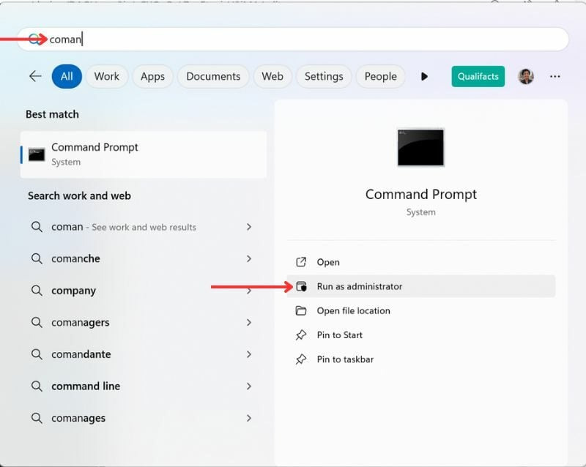Click the Qualifacts button
Viewport: 586px width, 467px height.
coord(478,76)
